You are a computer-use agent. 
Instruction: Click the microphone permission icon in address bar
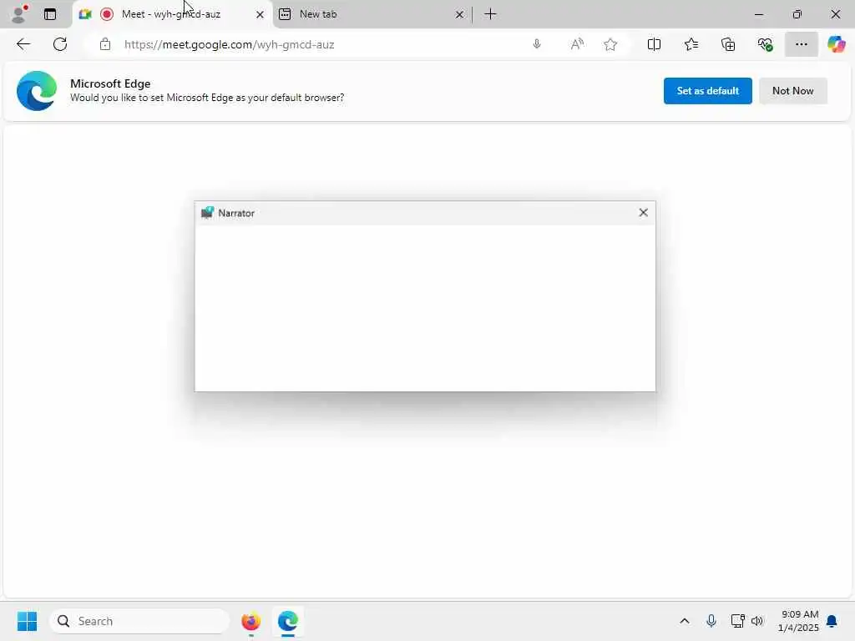pyautogui.click(x=537, y=44)
